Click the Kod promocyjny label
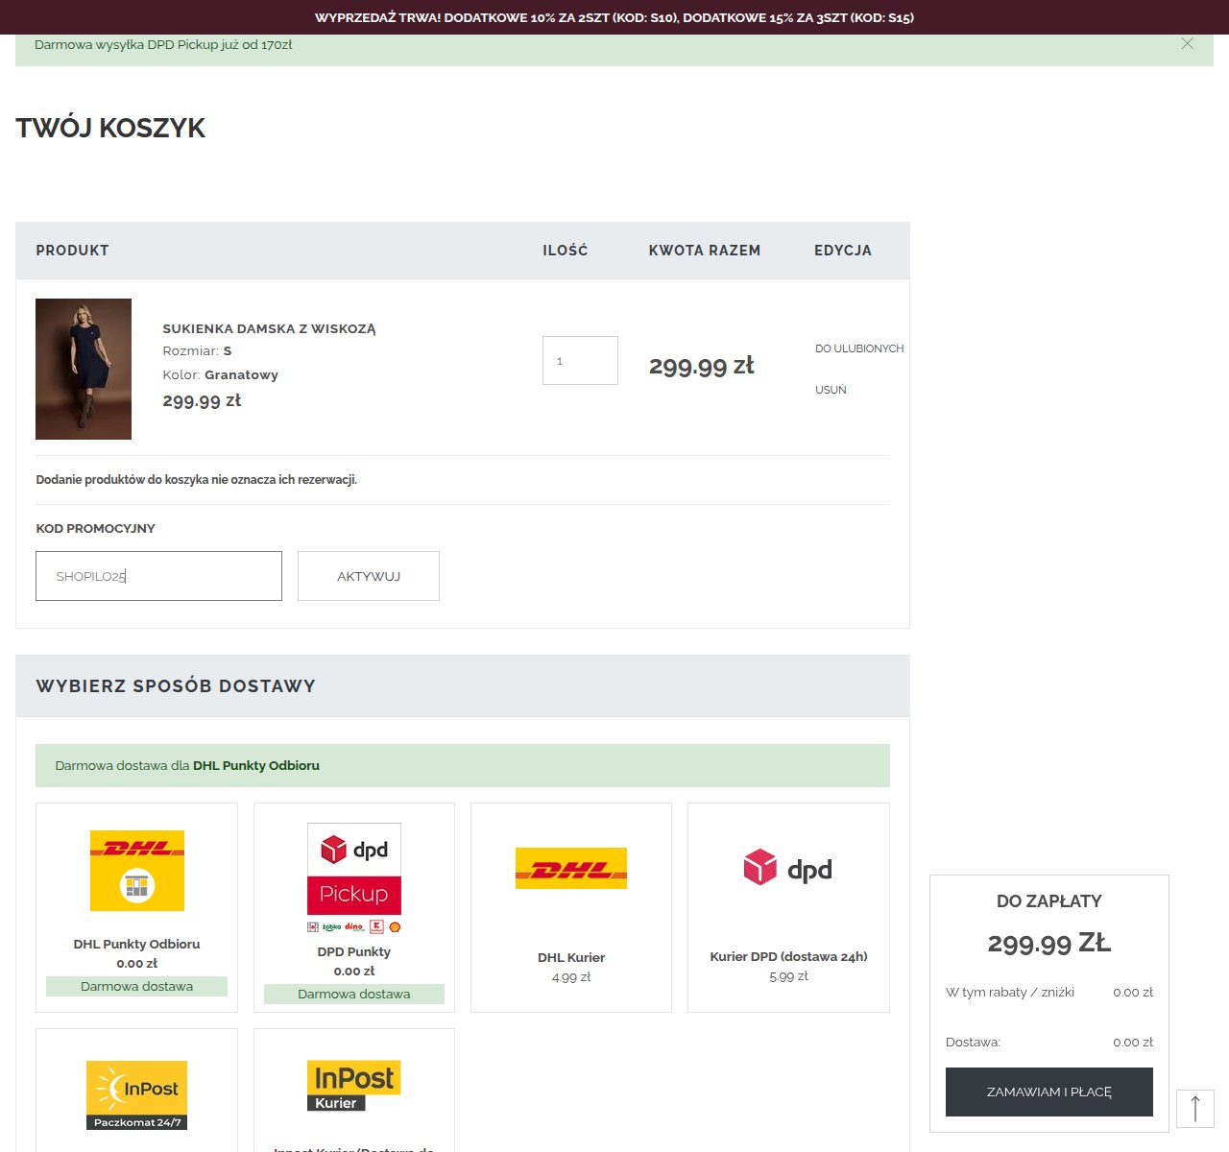This screenshot has width=1229, height=1152. coord(95,529)
